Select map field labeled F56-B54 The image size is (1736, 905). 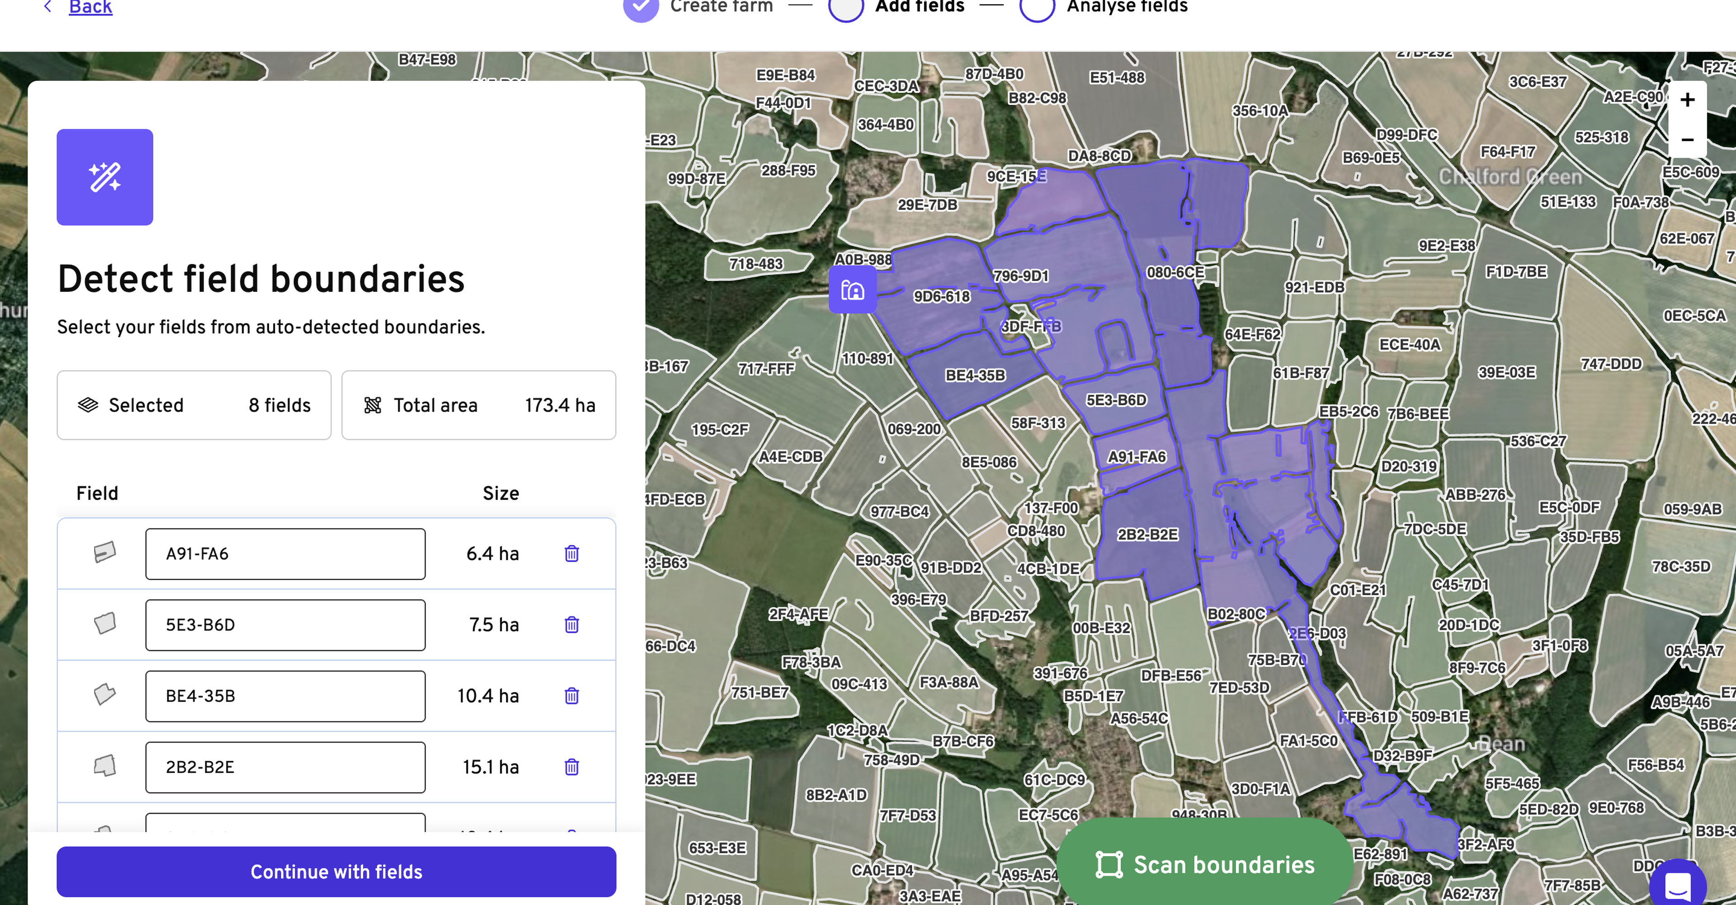(x=1656, y=765)
